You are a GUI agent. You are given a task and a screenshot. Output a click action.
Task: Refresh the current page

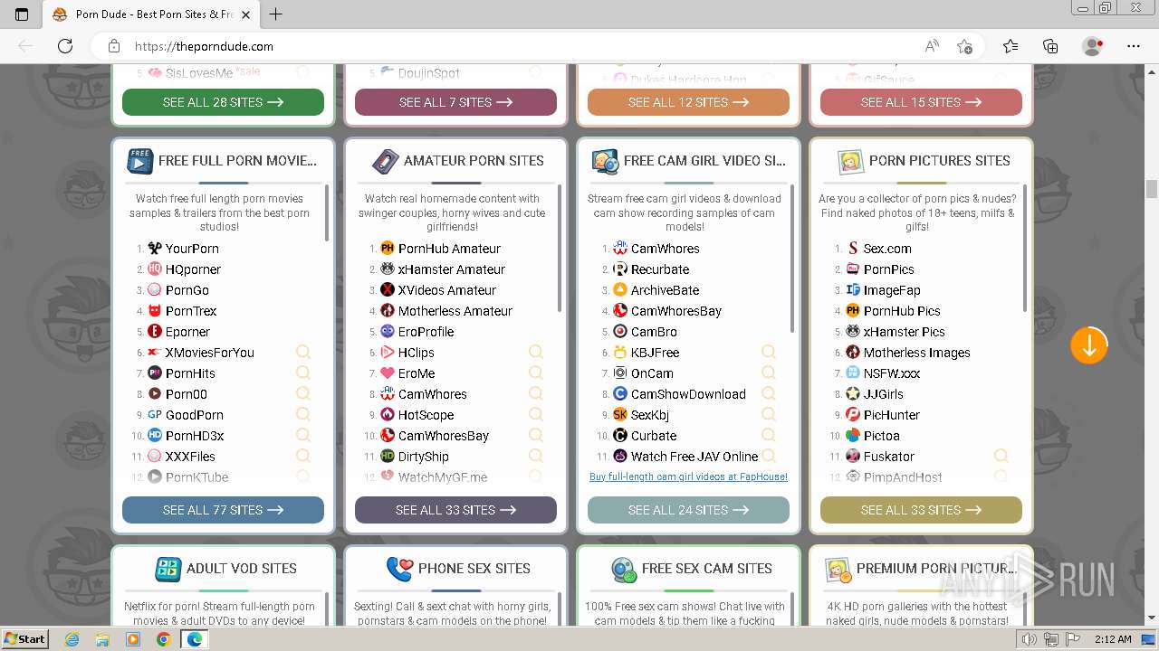click(65, 46)
